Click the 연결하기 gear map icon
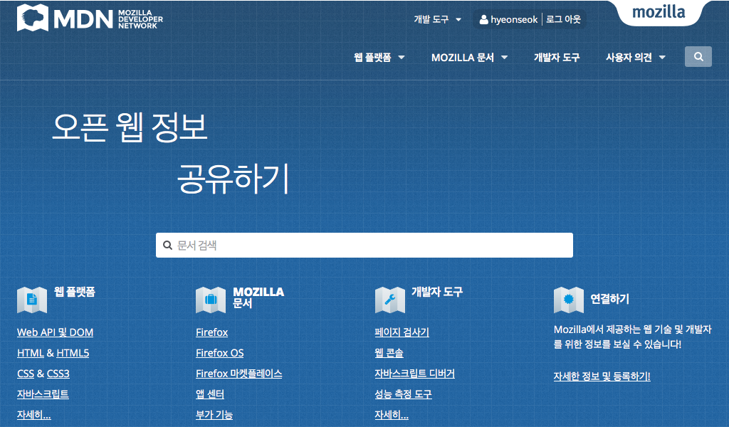The image size is (729, 427). [x=569, y=300]
